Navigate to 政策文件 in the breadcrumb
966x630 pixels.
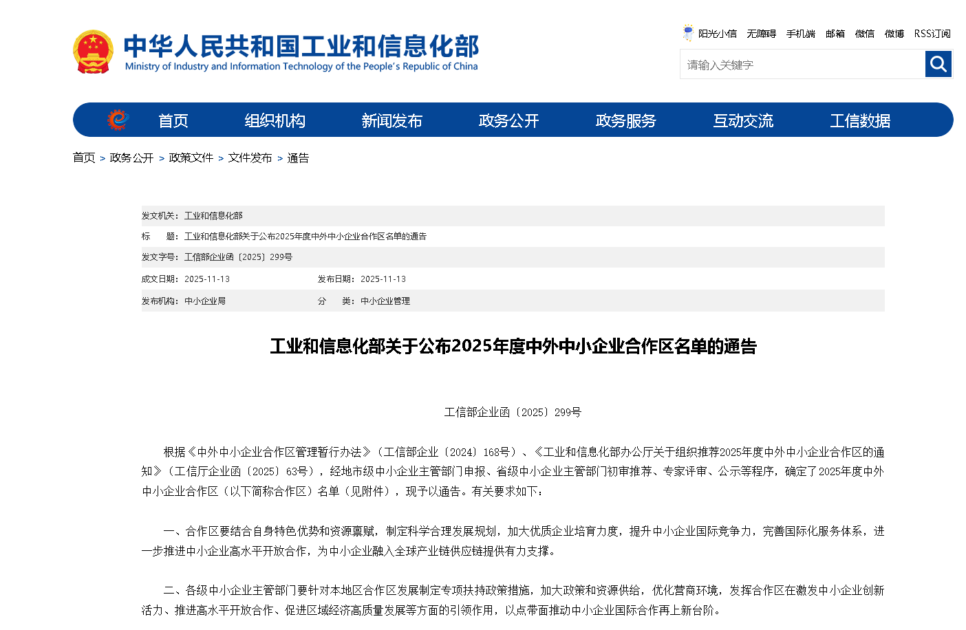pos(191,157)
